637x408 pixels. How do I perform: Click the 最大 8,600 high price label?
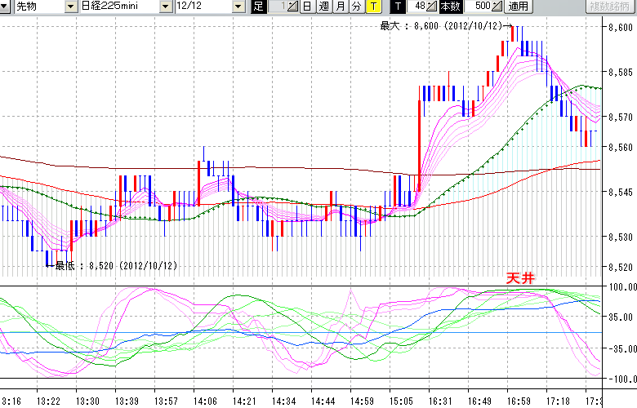pyautogui.click(x=441, y=26)
